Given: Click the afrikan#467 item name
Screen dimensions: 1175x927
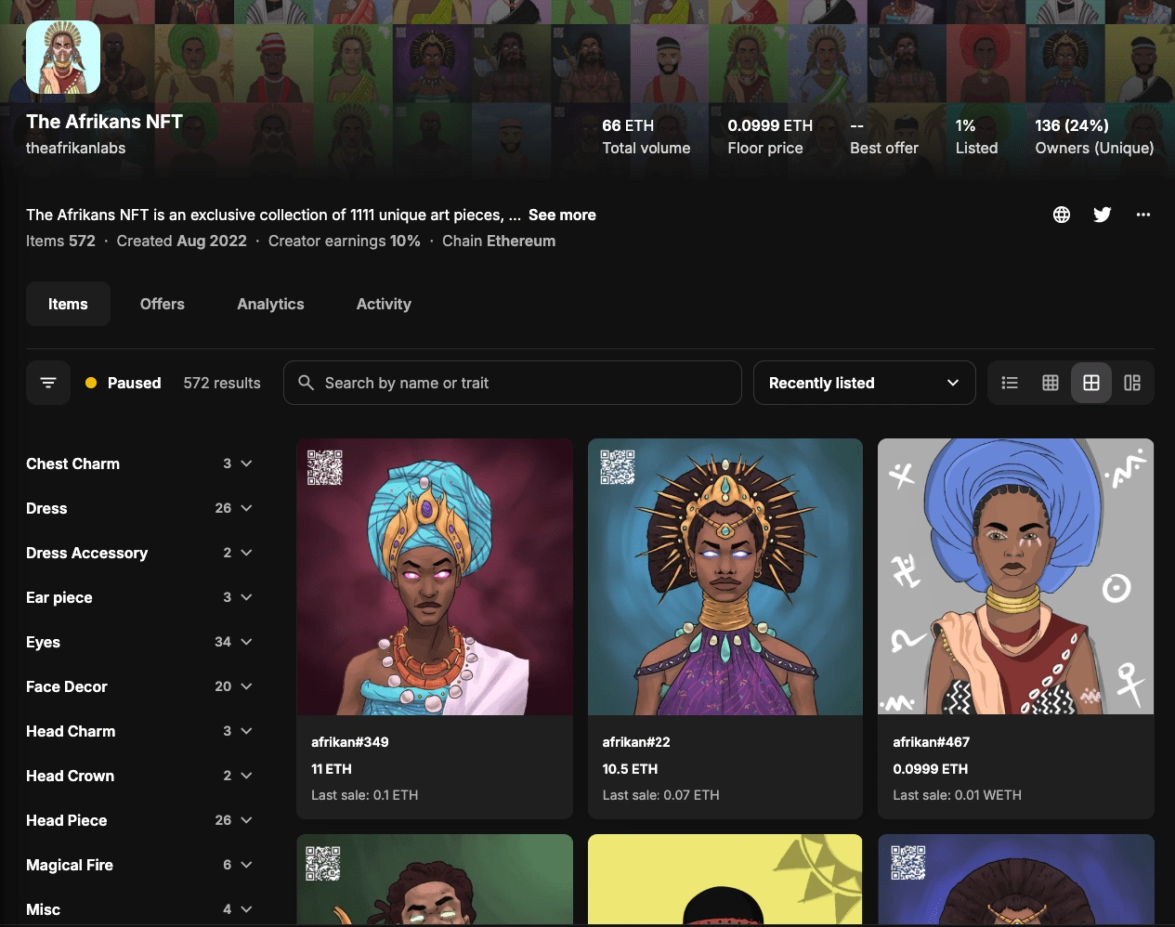Looking at the screenshot, I should pyautogui.click(x=931, y=742).
